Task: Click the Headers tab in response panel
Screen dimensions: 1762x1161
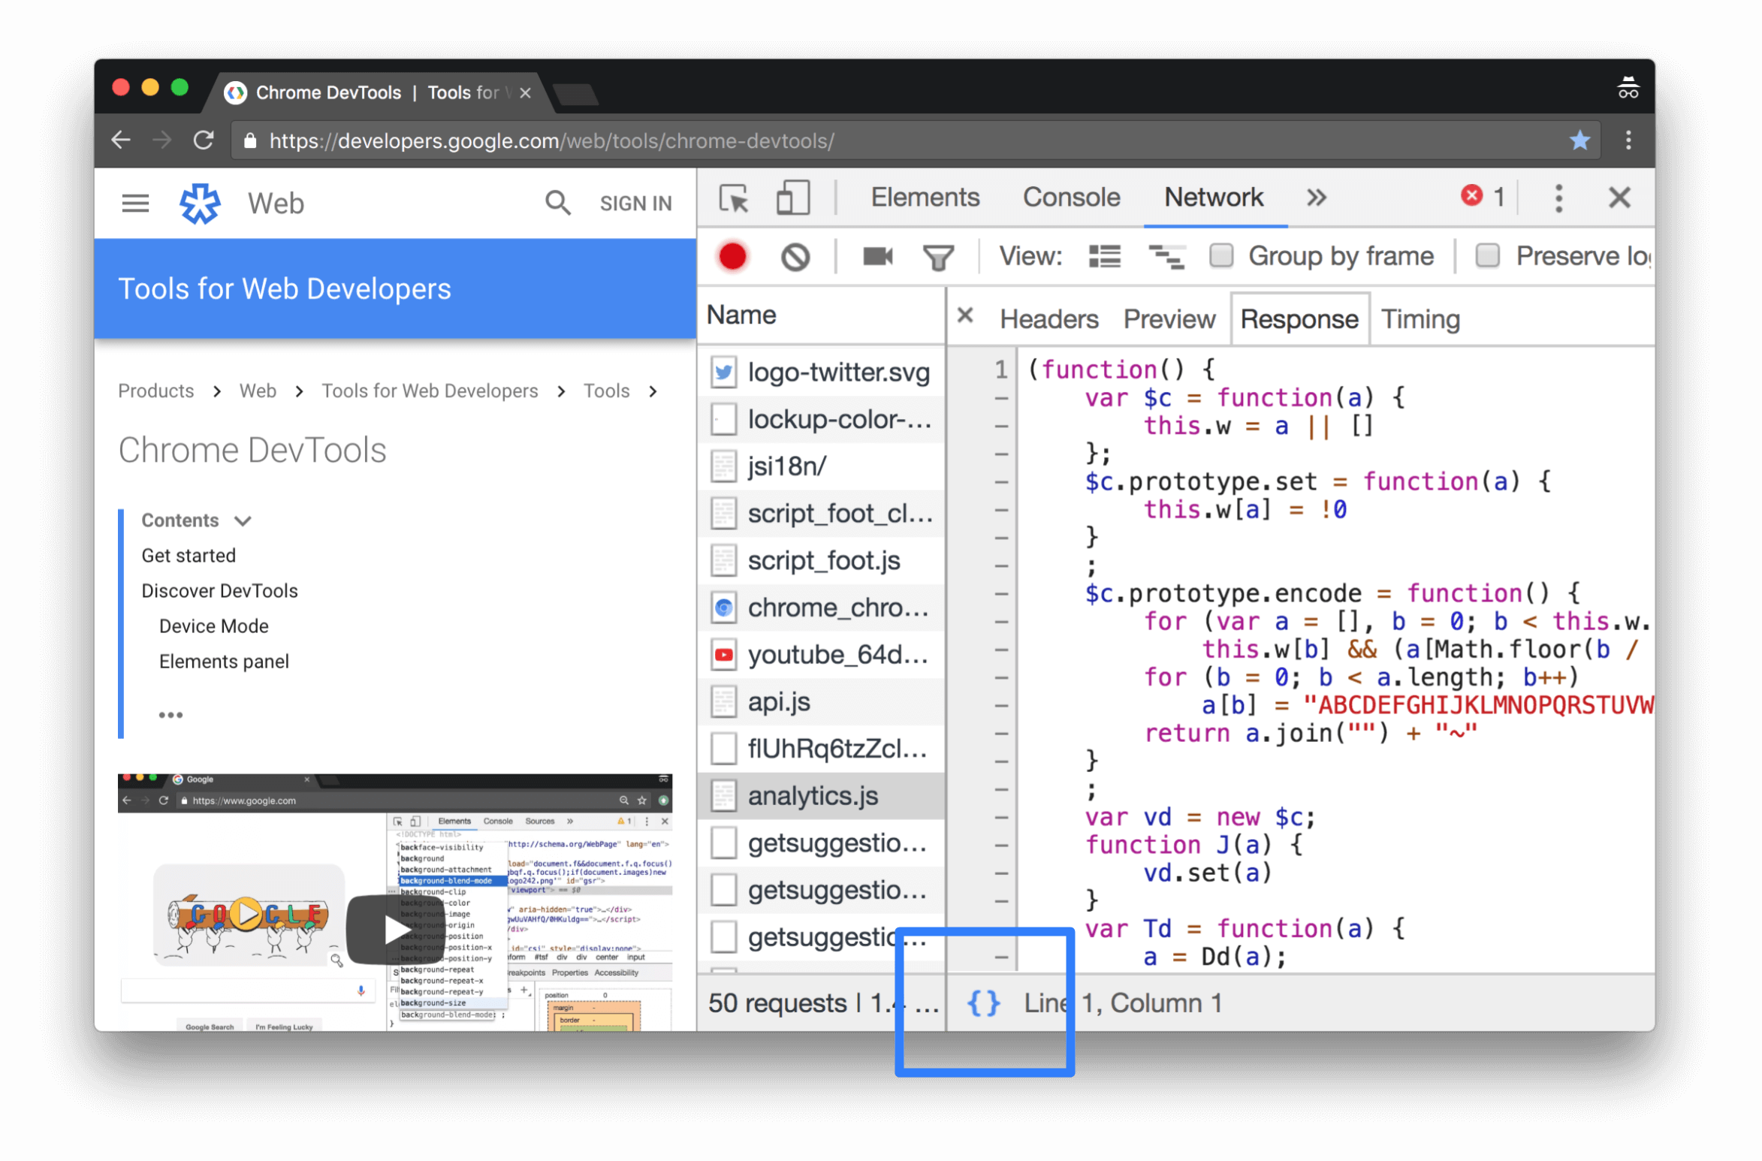Action: pos(1048,320)
